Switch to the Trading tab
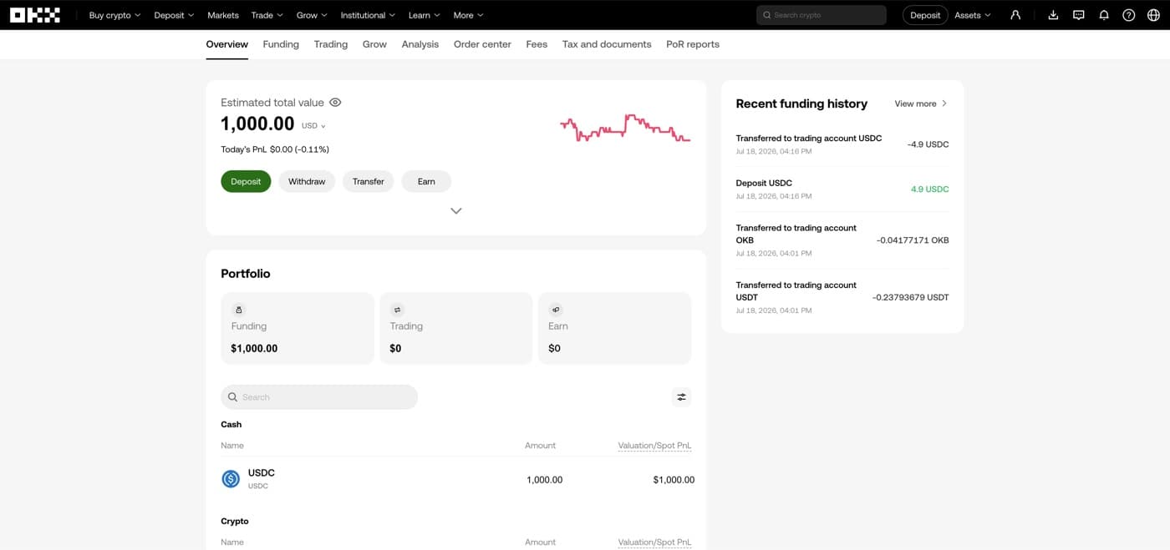Screen dimensions: 1170x550 coord(331,44)
